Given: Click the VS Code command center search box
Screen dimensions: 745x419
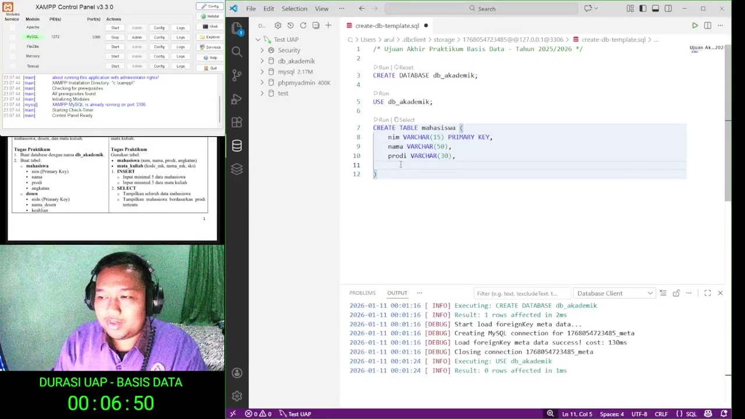Looking at the screenshot, I should pos(481,9).
